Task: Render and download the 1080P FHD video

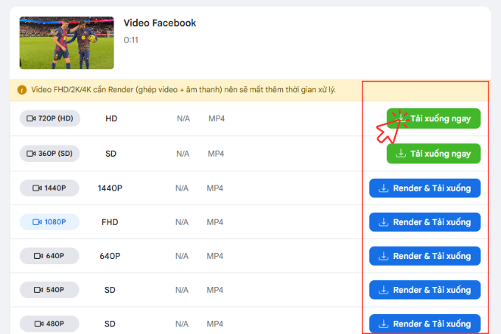Action: [425, 221]
